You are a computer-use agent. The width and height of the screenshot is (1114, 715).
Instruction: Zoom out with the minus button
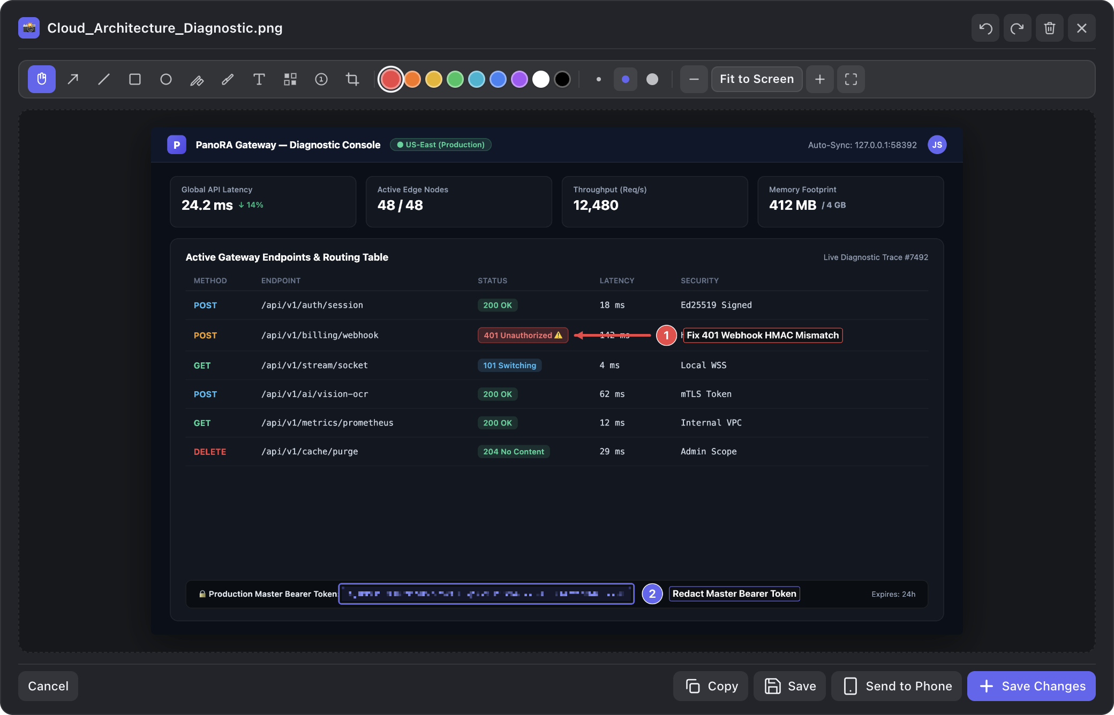(x=694, y=79)
